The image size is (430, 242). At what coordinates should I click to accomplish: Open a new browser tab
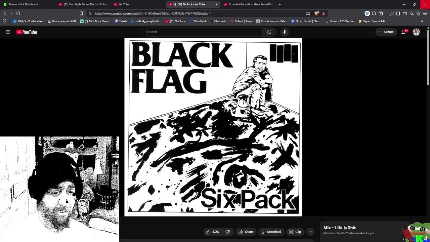pos(280,4)
